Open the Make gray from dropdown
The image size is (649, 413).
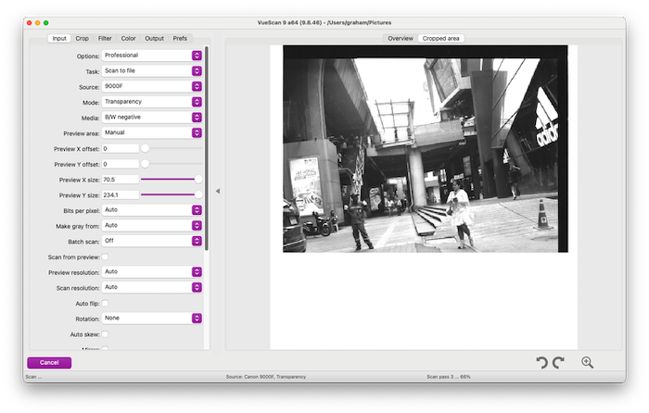pyautogui.click(x=152, y=225)
